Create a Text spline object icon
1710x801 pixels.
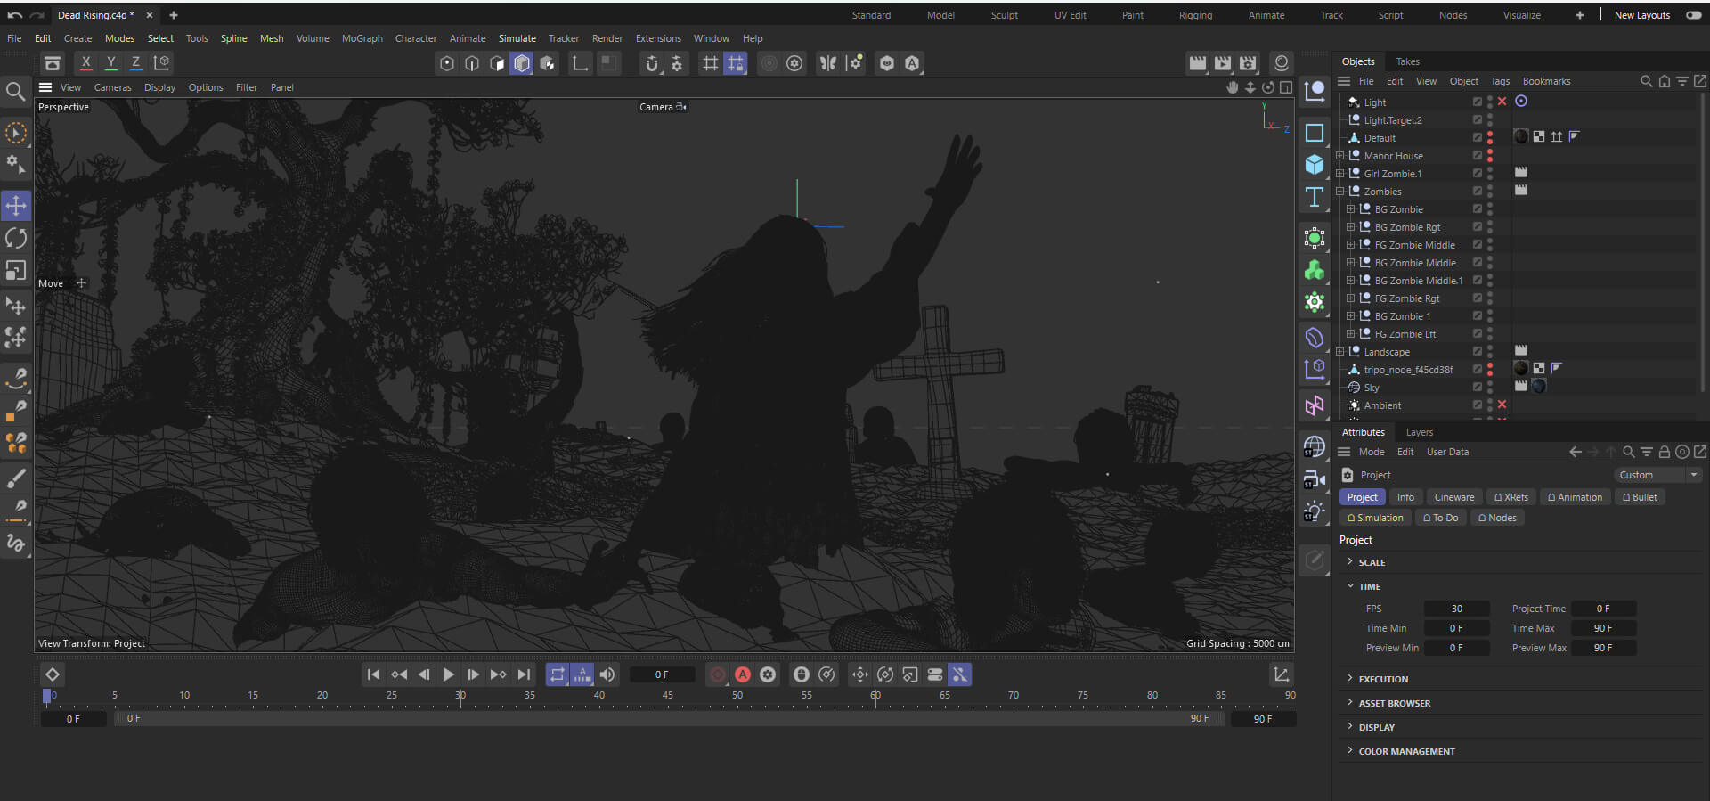click(1315, 197)
